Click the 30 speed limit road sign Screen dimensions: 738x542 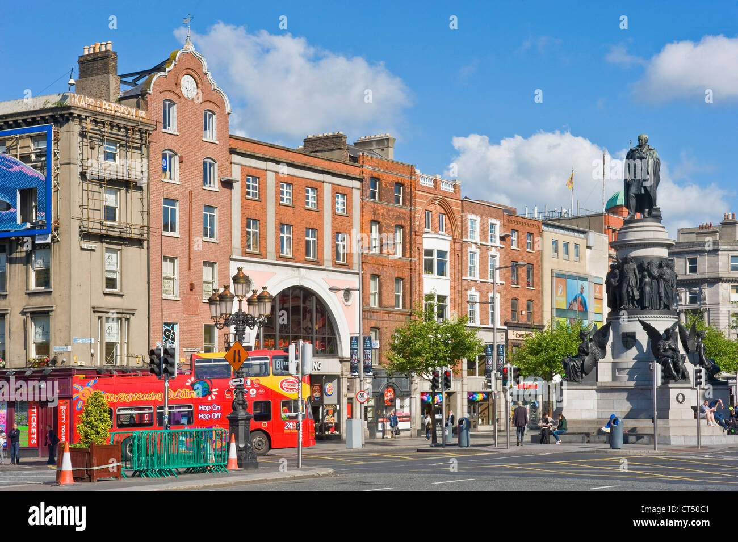tap(362, 396)
